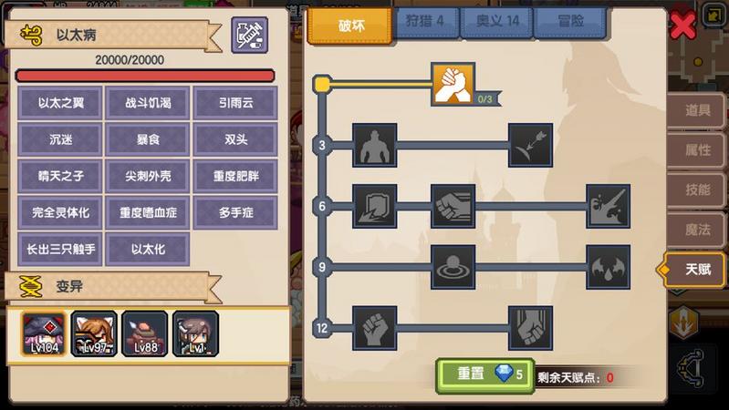This screenshot has width=729, height=410.
Task: Click the spear splash talent icon
Action: (609, 206)
